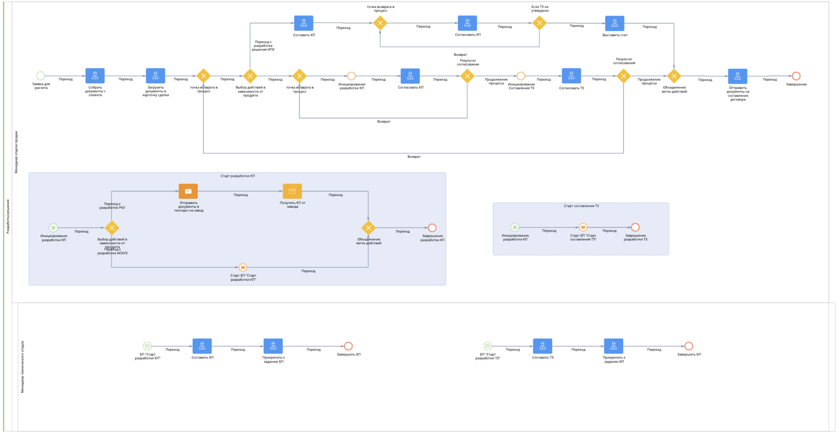Click the 'Завершение' end event in the top lane
Viewport: 840px width, 432px height.
click(796, 76)
